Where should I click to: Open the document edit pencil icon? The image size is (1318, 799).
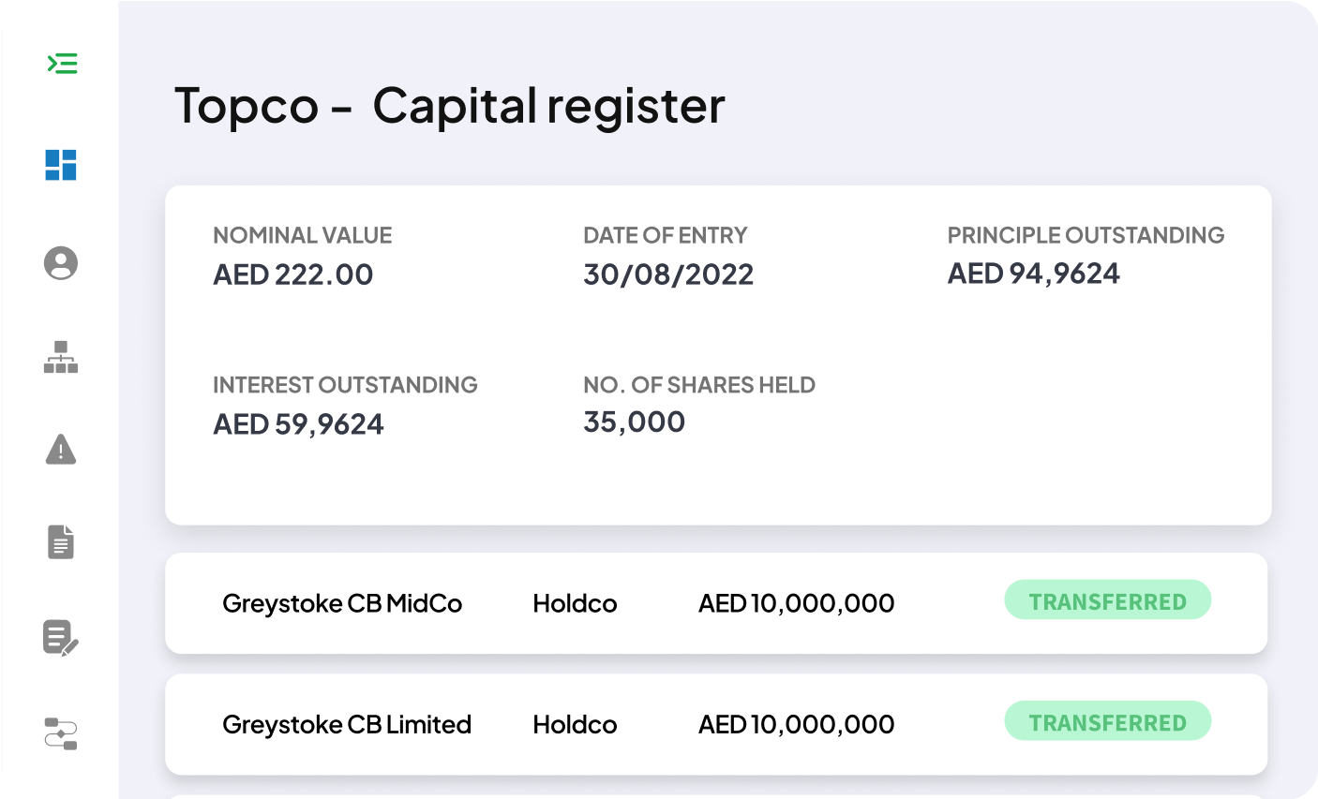point(61,638)
